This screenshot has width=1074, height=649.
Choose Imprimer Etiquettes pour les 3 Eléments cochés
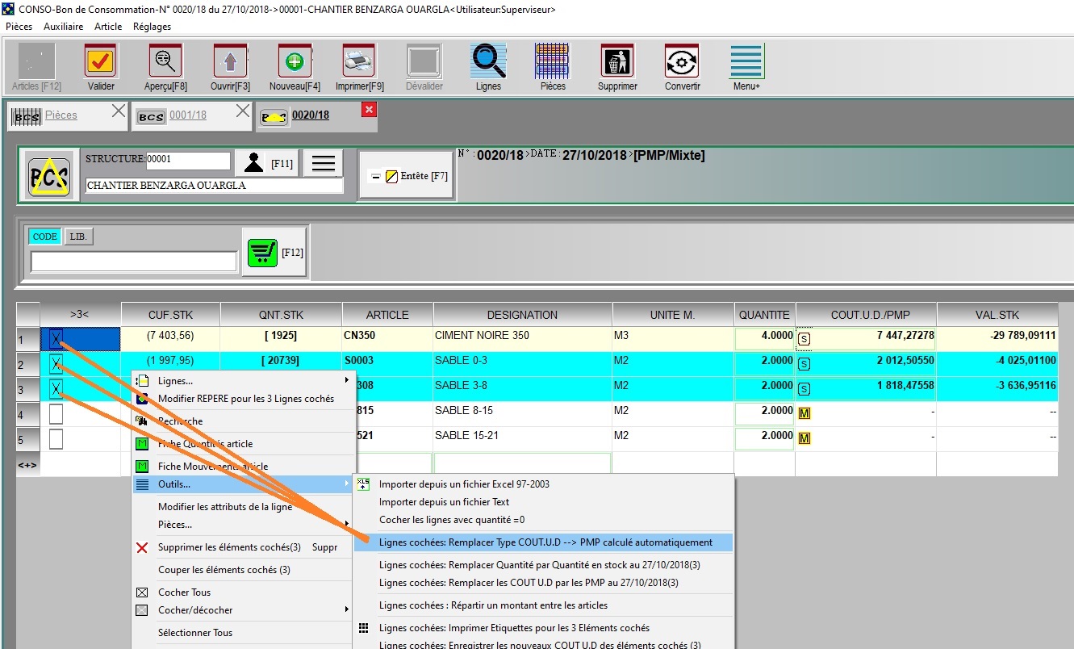tap(514, 628)
